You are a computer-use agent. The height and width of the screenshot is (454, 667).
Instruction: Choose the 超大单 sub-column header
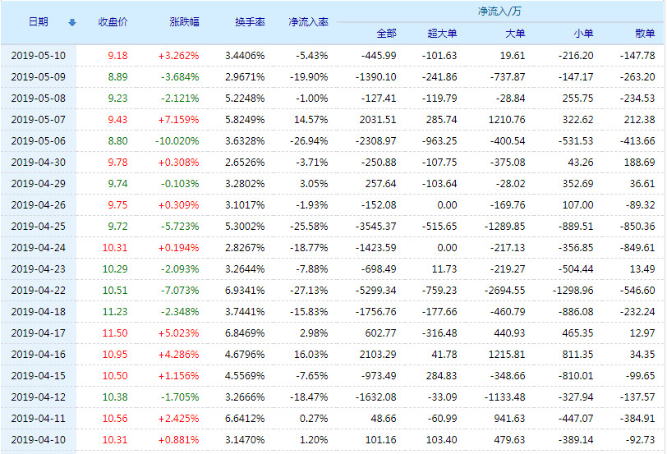pyautogui.click(x=442, y=34)
